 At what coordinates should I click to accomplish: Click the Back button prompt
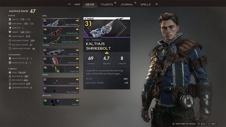(201, 124)
